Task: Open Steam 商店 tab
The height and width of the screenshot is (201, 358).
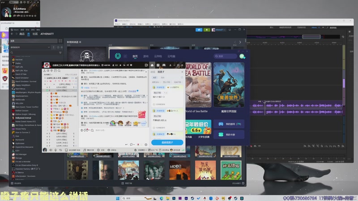Action: [x=22, y=34]
